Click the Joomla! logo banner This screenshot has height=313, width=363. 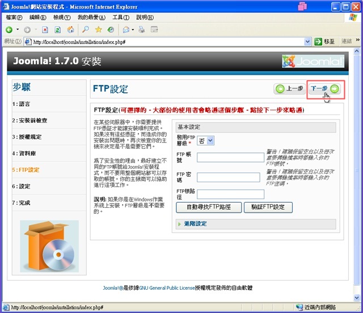pyautogui.click(x=313, y=61)
